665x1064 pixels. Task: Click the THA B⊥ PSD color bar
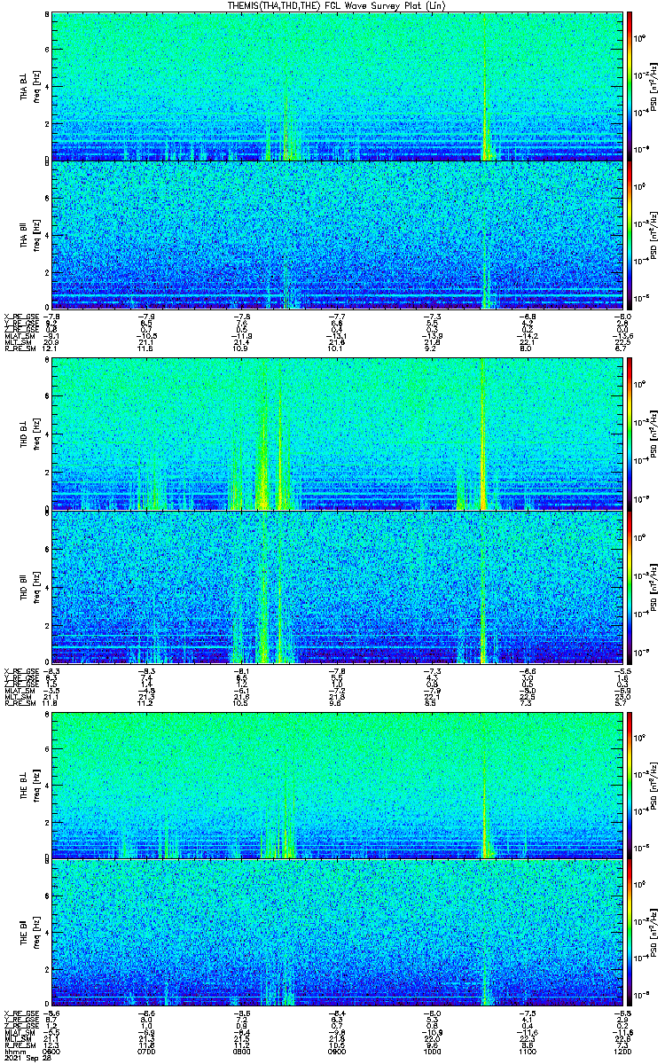pyautogui.click(x=630, y=86)
